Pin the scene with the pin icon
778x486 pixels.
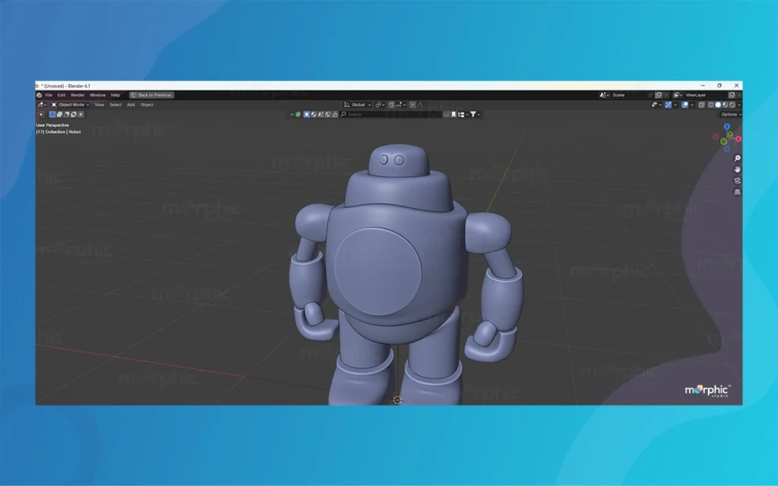coord(650,95)
